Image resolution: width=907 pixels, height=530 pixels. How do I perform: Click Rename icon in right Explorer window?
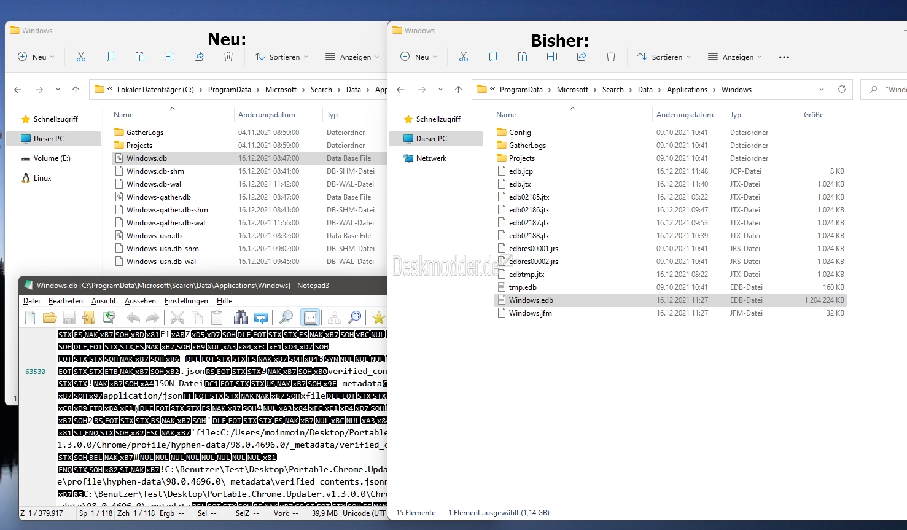pos(552,57)
